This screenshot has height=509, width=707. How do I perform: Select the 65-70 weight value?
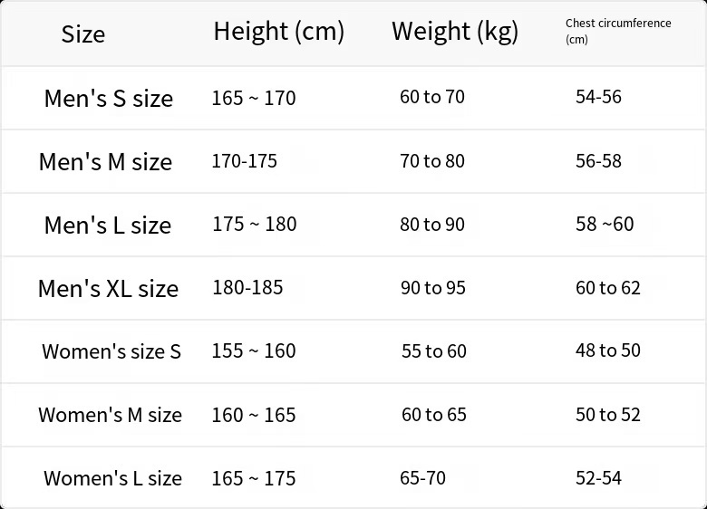click(x=422, y=478)
